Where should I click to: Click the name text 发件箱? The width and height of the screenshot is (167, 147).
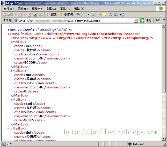tap(32, 108)
